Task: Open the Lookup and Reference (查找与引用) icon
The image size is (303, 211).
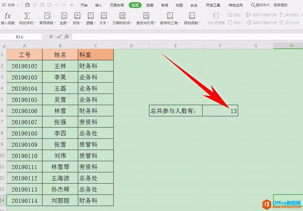Action: (x=146, y=16)
